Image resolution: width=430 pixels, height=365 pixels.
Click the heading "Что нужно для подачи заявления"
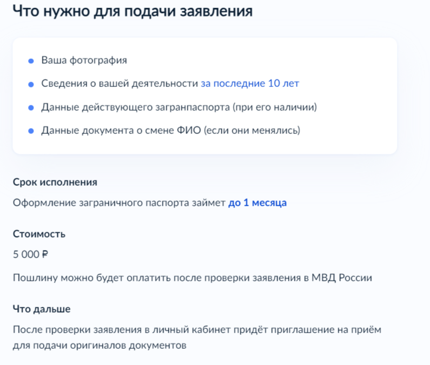click(x=133, y=11)
